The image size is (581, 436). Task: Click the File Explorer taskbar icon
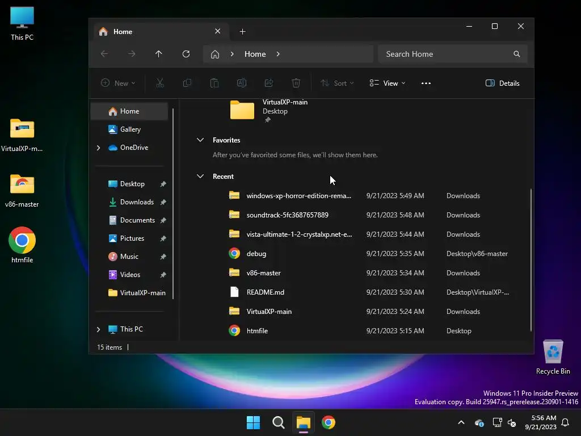pos(304,422)
